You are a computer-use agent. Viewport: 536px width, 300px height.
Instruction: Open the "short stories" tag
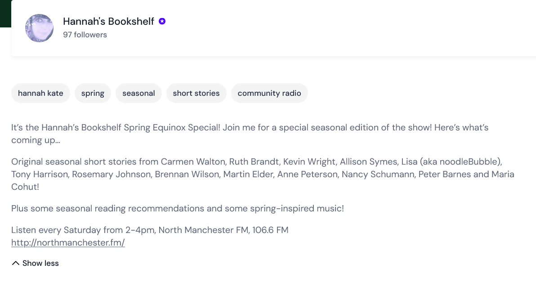tap(196, 93)
